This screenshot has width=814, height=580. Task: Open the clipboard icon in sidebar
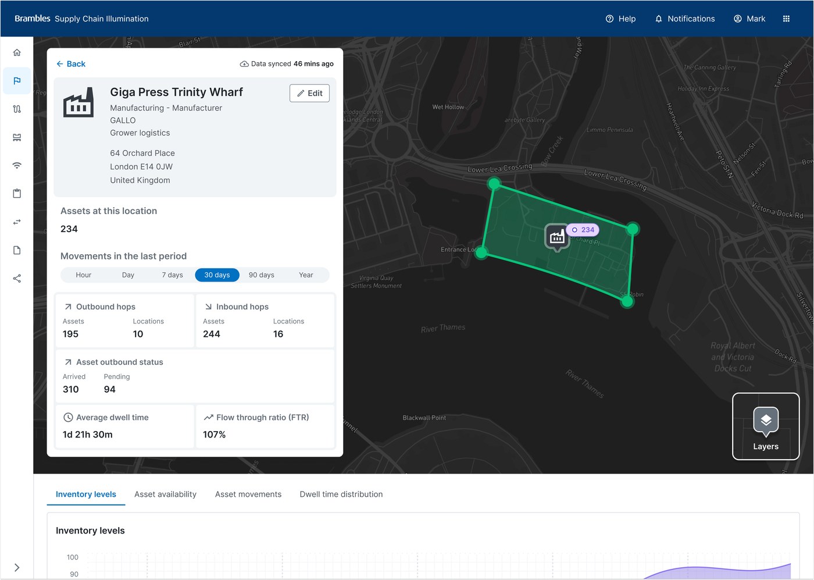(x=17, y=194)
